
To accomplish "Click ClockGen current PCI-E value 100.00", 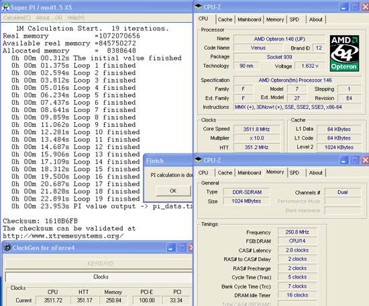I will pyautogui.click(x=147, y=301).
